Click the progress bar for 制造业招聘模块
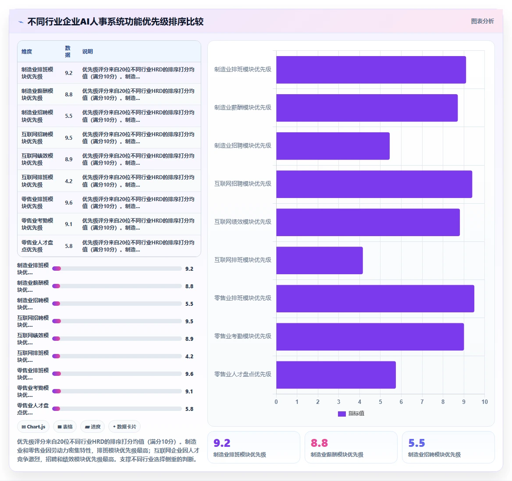The width and height of the screenshot is (512, 481). click(117, 304)
